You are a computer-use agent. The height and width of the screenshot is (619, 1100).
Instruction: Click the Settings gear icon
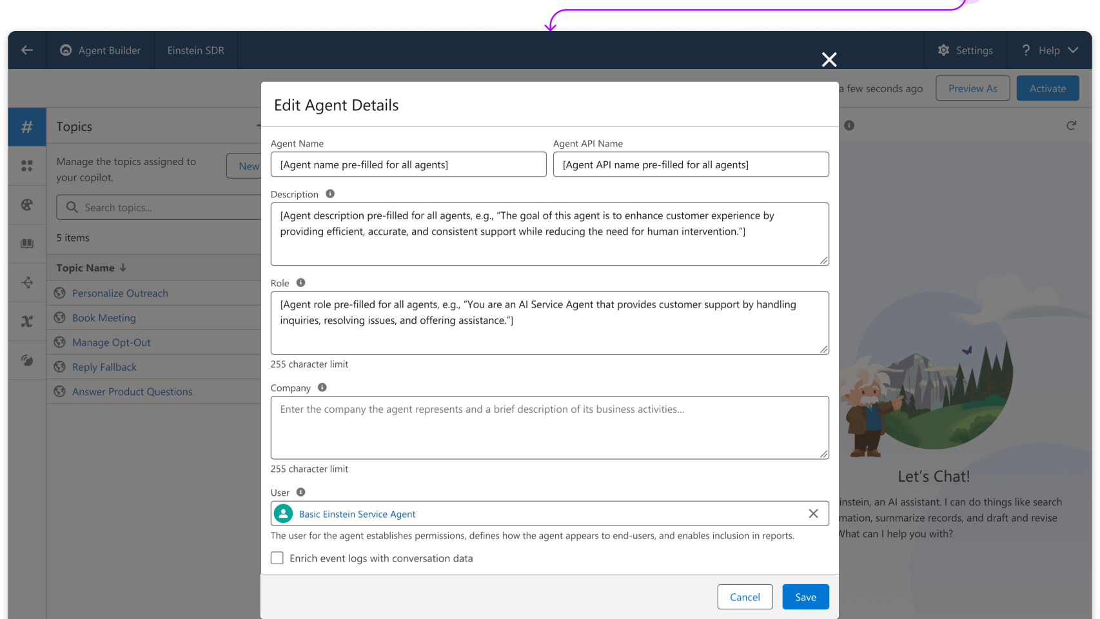click(943, 50)
